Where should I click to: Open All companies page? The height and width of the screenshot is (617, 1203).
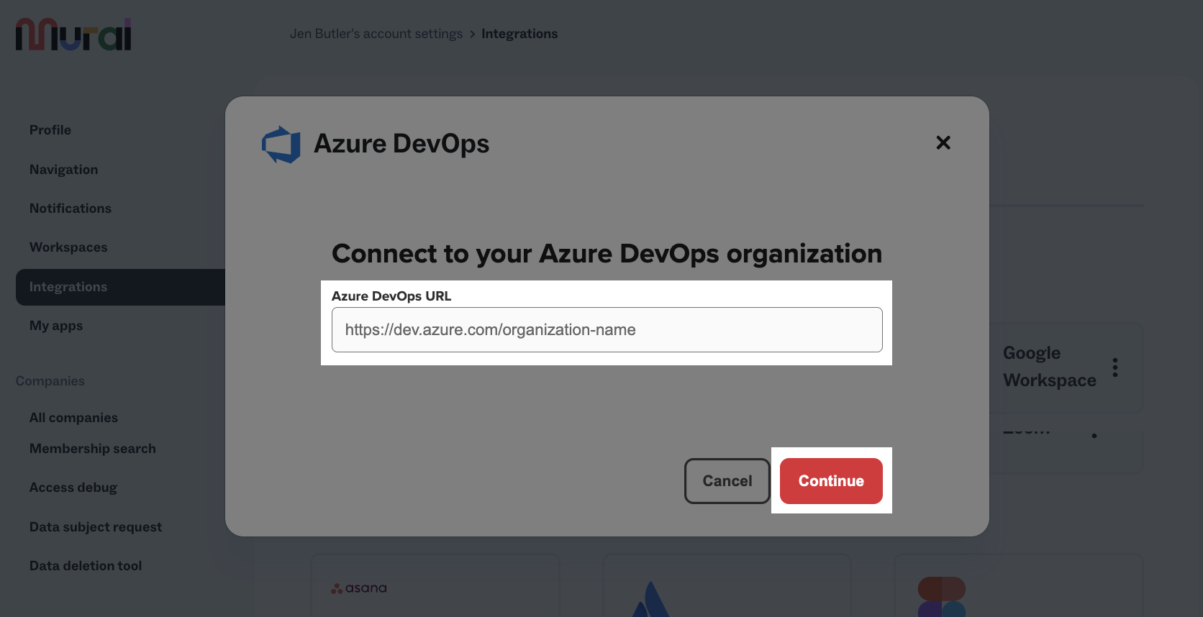pos(73,418)
